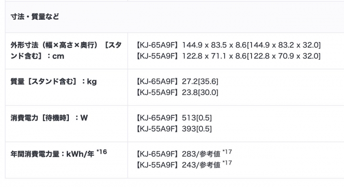Image resolution: width=344 pixels, height=187 pixels.
Task: Click 【KJ-65A9F】 model name in mass row
Action: pos(157,82)
